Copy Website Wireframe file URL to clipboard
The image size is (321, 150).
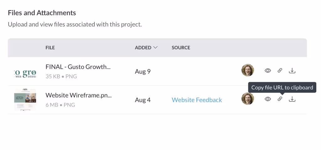point(280,99)
